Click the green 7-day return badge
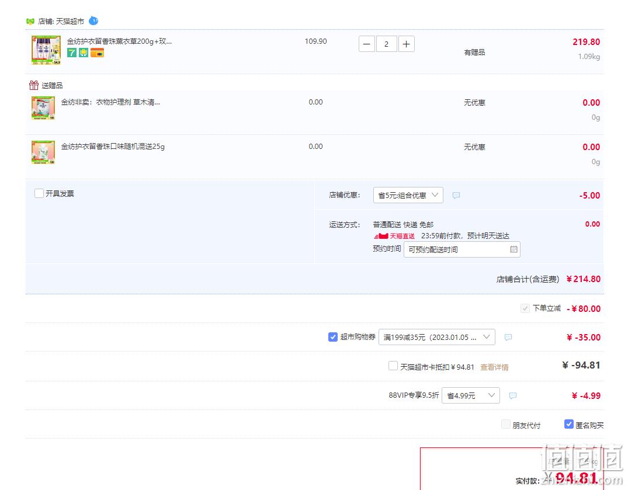Viewport: 628px width, 490px height. point(72,53)
